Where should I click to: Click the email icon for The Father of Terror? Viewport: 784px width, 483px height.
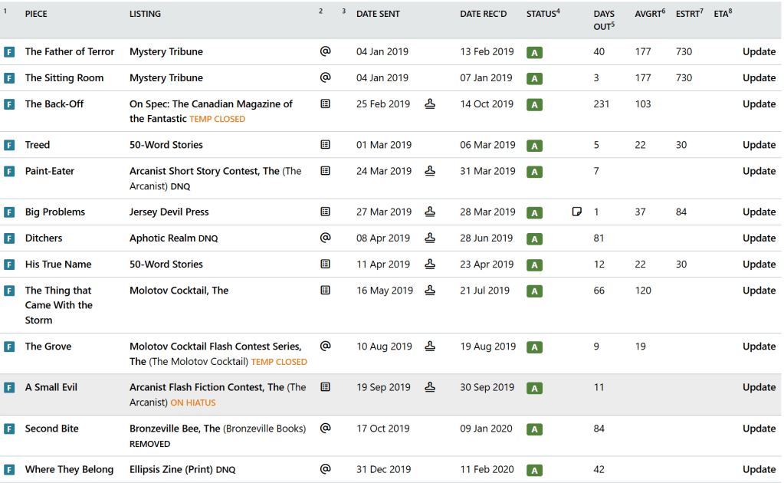(x=325, y=51)
